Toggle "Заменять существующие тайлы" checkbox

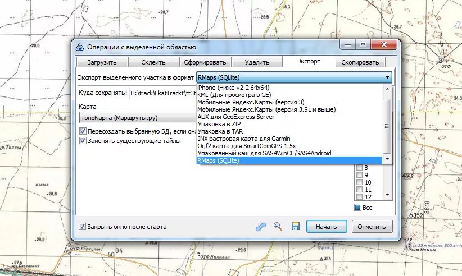[83, 140]
